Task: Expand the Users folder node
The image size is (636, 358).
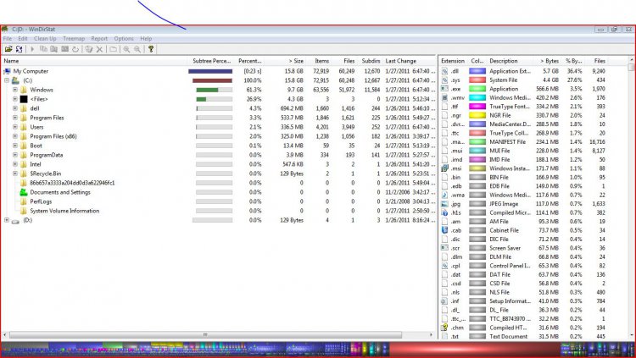Action: 15,127
